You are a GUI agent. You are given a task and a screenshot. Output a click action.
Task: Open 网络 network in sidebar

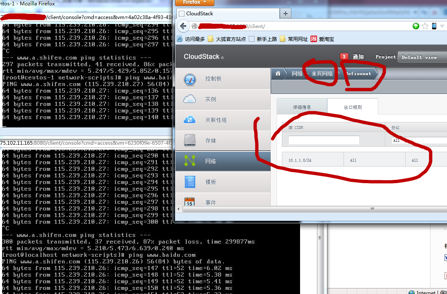pos(223,161)
